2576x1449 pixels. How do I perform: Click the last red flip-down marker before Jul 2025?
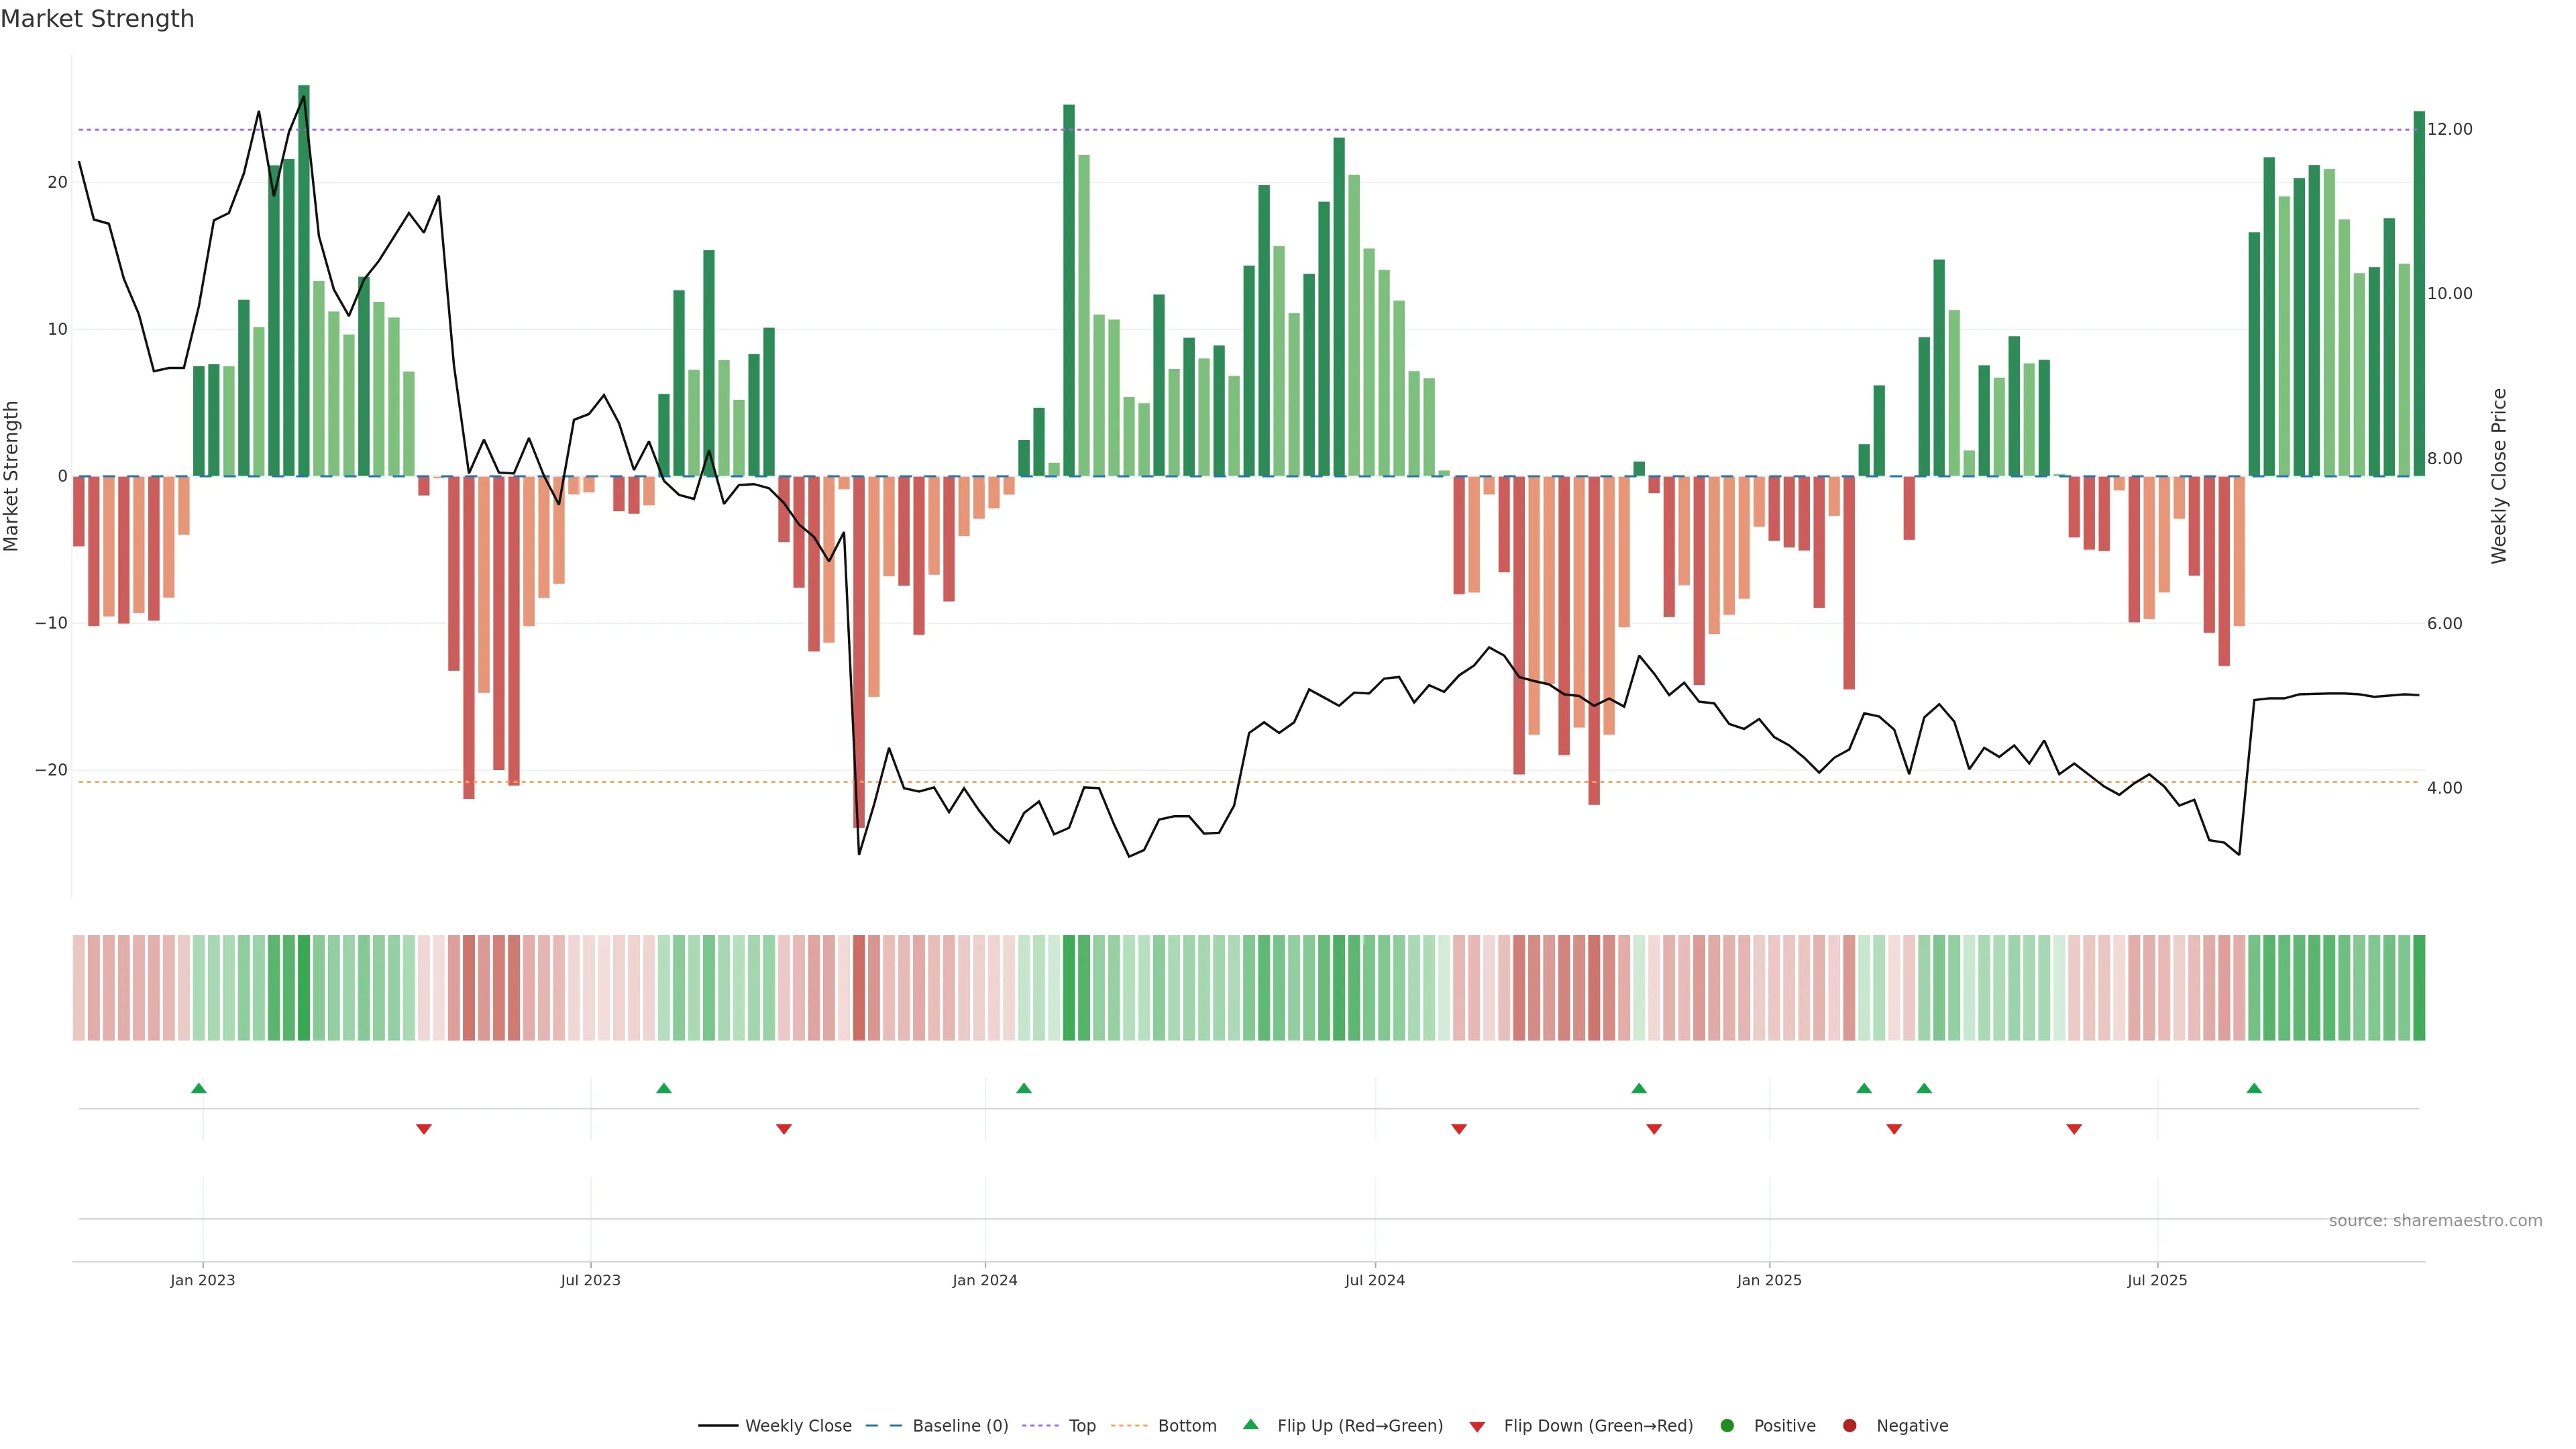(x=2074, y=1129)
